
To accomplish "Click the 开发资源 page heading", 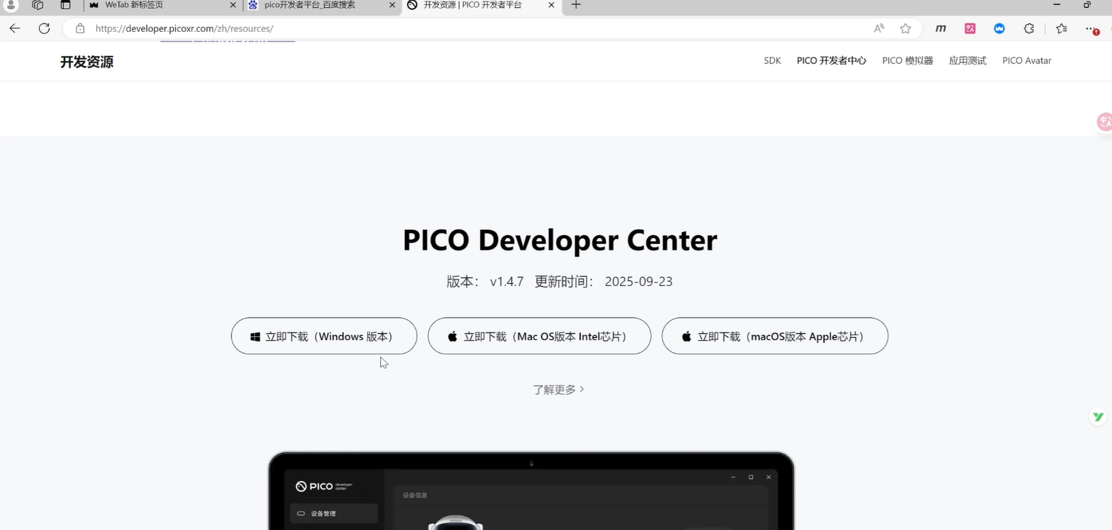I will pos(87,62).
